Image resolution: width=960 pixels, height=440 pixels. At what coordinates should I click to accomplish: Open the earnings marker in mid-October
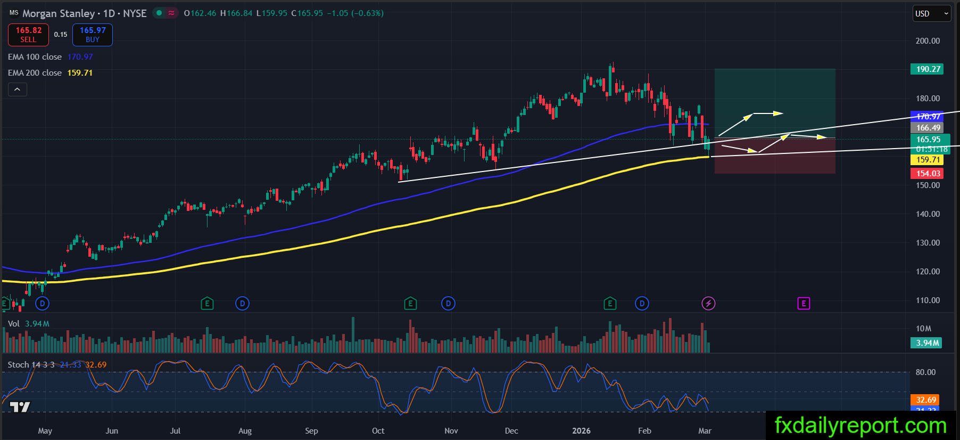410,304
